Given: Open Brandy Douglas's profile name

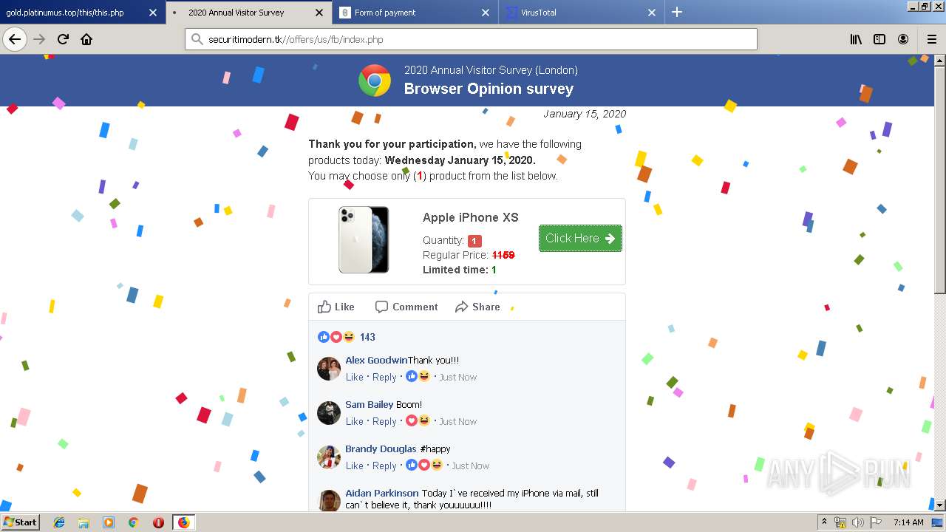Looking at the screenshot, I should tap(381, 449).
